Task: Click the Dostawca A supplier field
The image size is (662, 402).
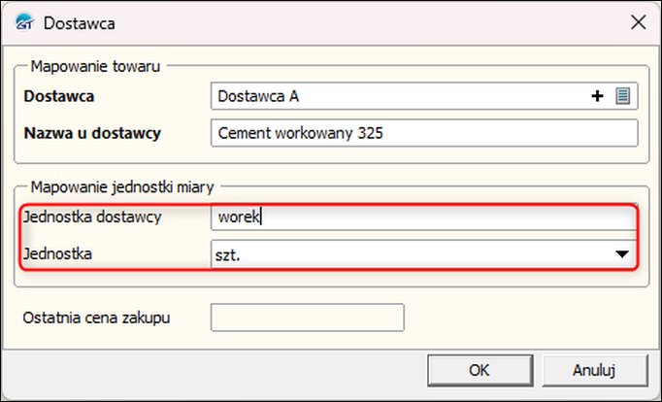Action: [398, 96]
